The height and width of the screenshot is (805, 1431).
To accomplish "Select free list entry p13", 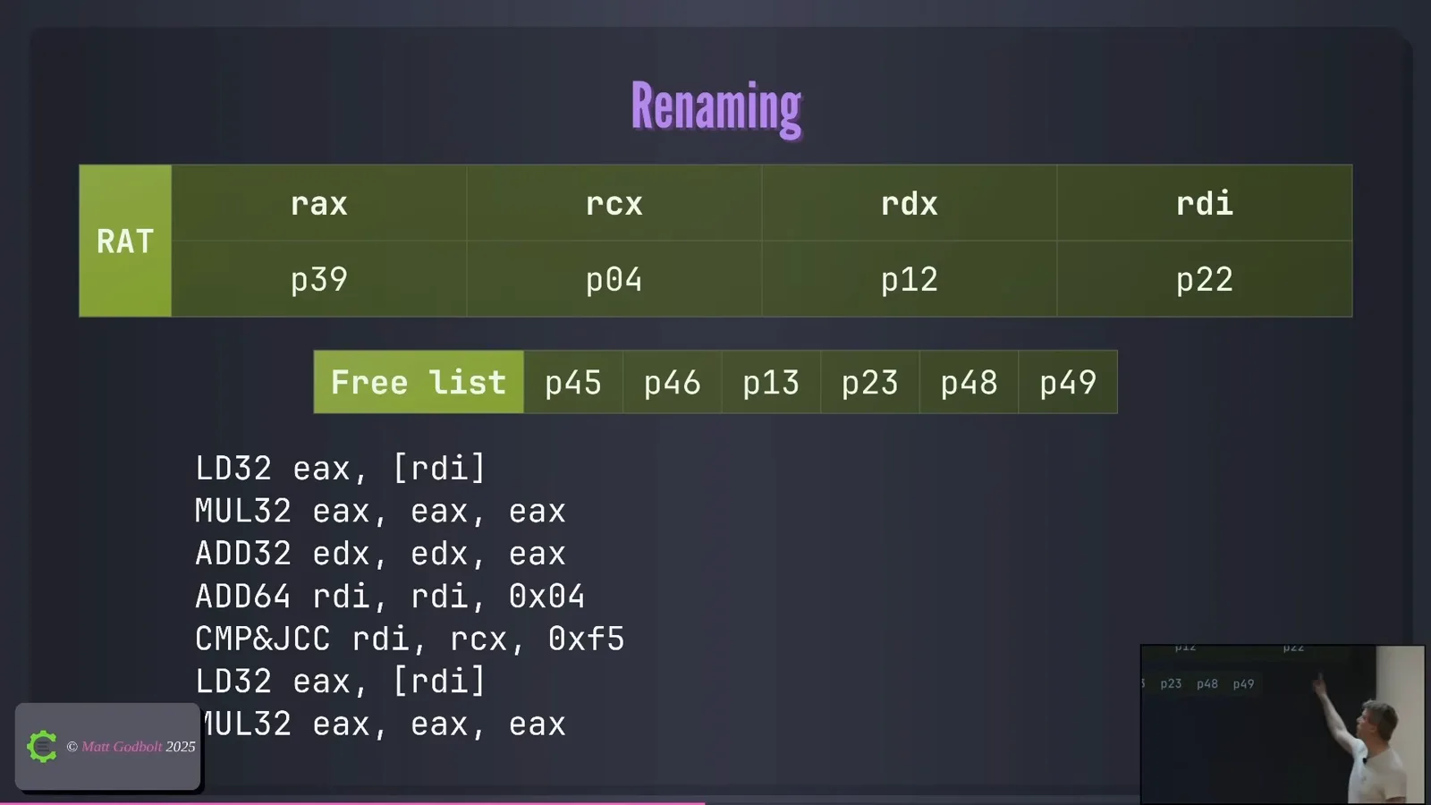I will coord(771,382).
